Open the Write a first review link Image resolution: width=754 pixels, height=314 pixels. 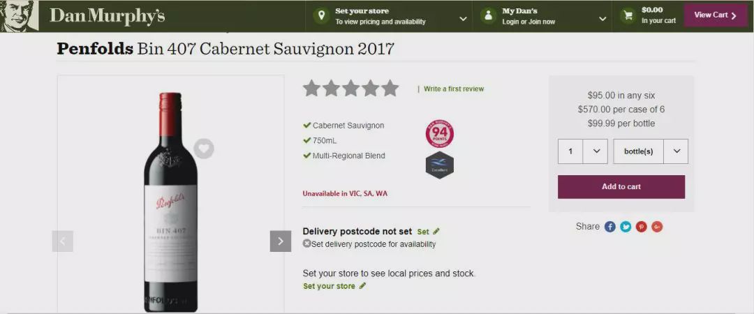pyautogui.click(x=454, y=89)
